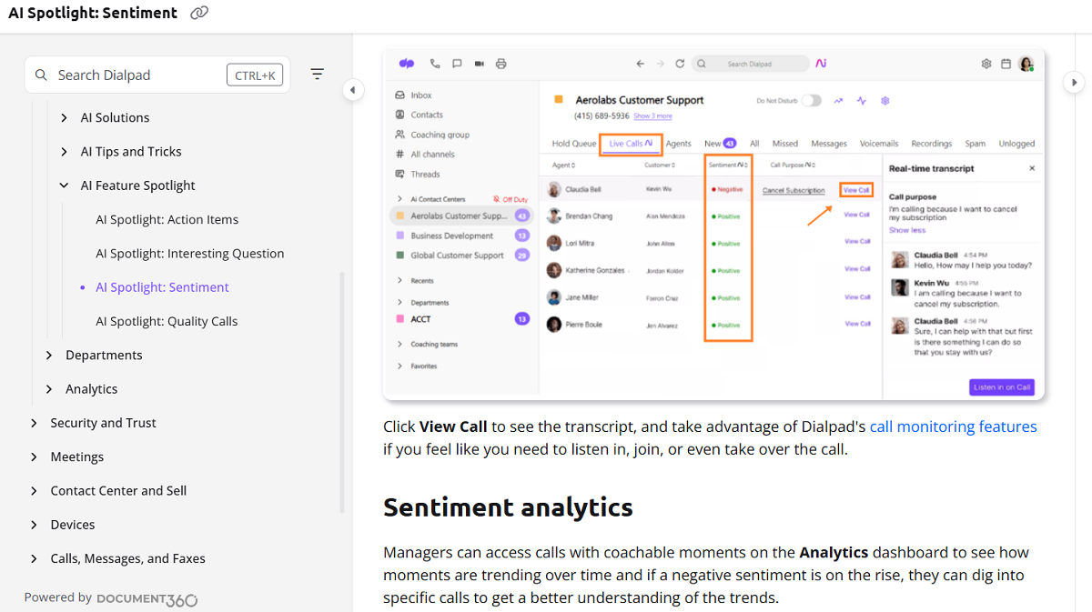Image resolution: width=1092 pixels, height=612 pixels.
Task: Click the purple Ai icon beside screenshot search bar
Action: [821, 64]
